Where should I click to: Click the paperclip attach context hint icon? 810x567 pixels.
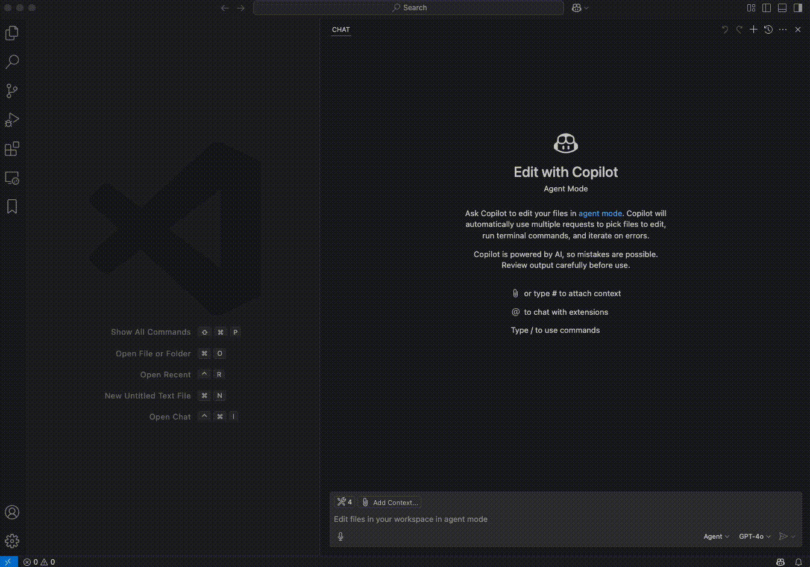pyautogui.click(x=515, y=293)
